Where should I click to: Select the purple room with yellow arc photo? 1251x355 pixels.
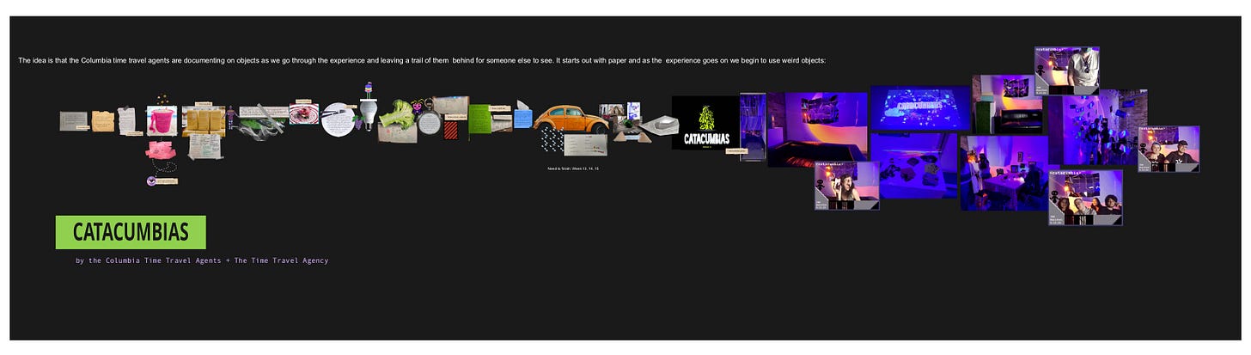point(817,129)
